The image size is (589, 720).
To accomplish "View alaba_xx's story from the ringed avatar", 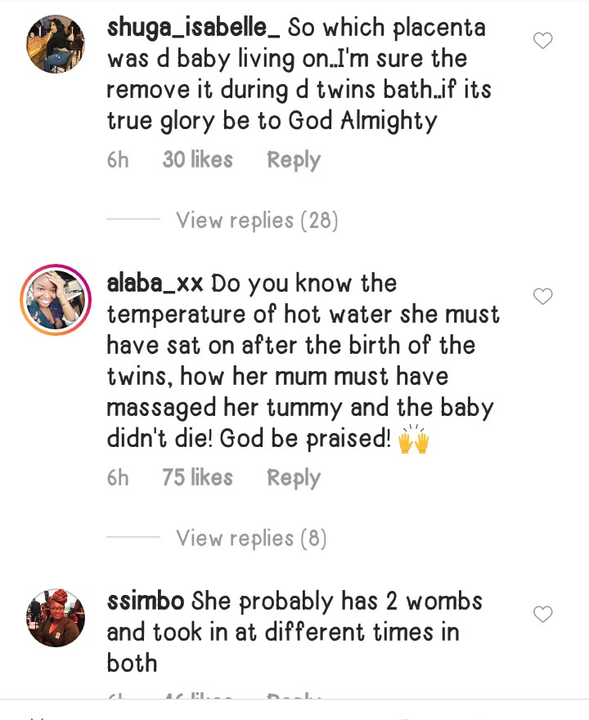I will click(56, 300).
